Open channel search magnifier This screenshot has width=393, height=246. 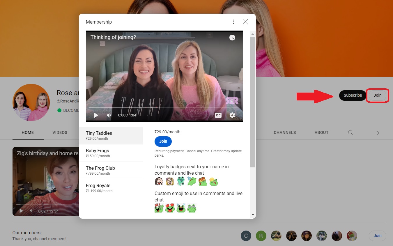coord(350,132)
